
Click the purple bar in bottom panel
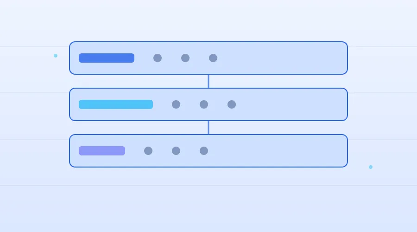pyautogui.click(x=102, y=151)
